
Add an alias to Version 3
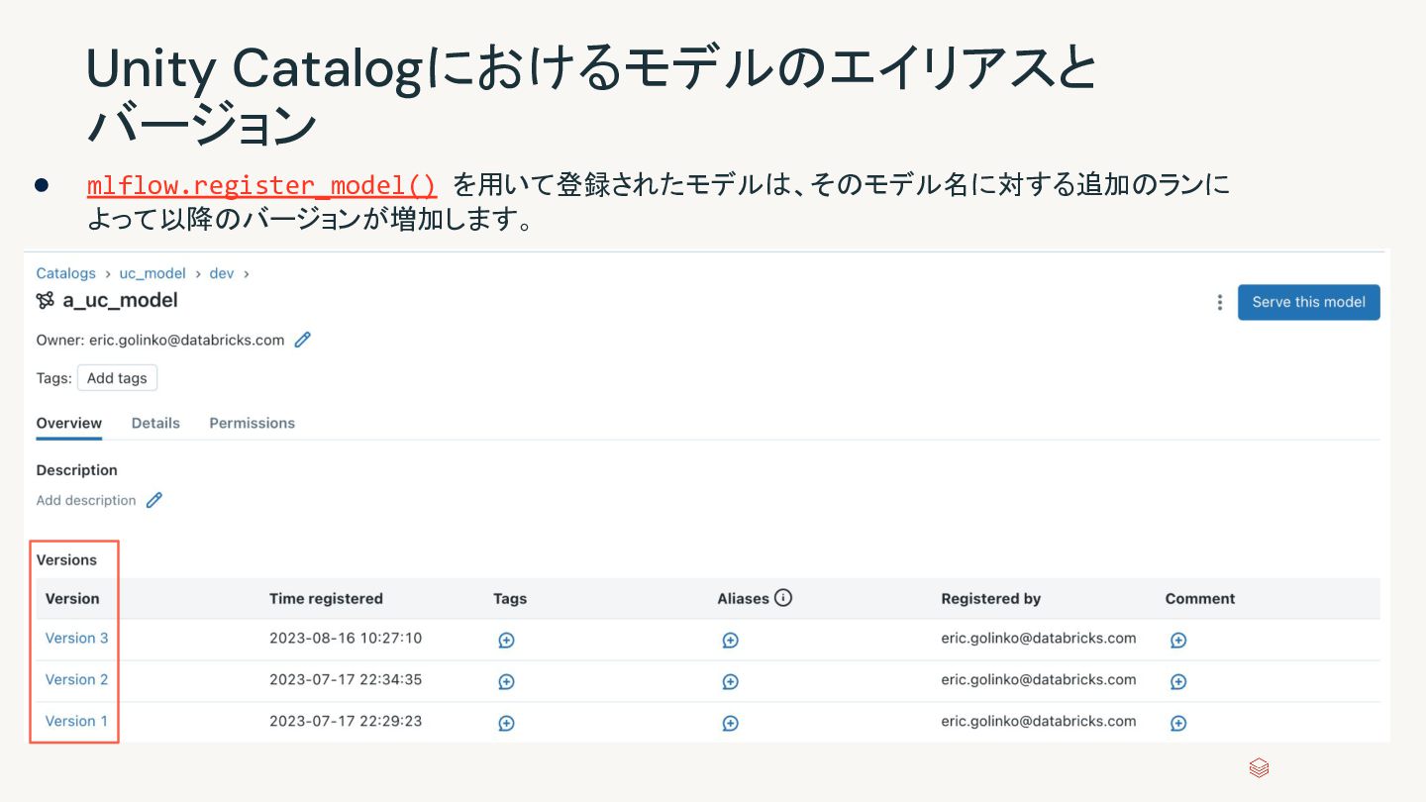point(730,640)
